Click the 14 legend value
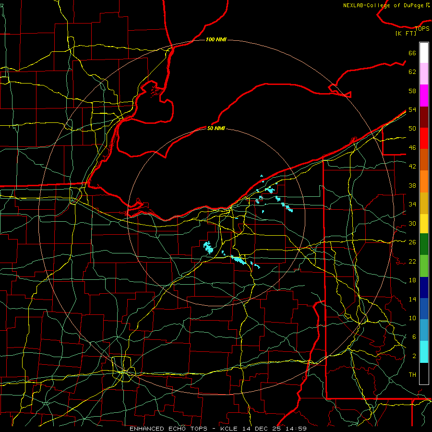Viewport: 432px width, 432px height. 412,299
